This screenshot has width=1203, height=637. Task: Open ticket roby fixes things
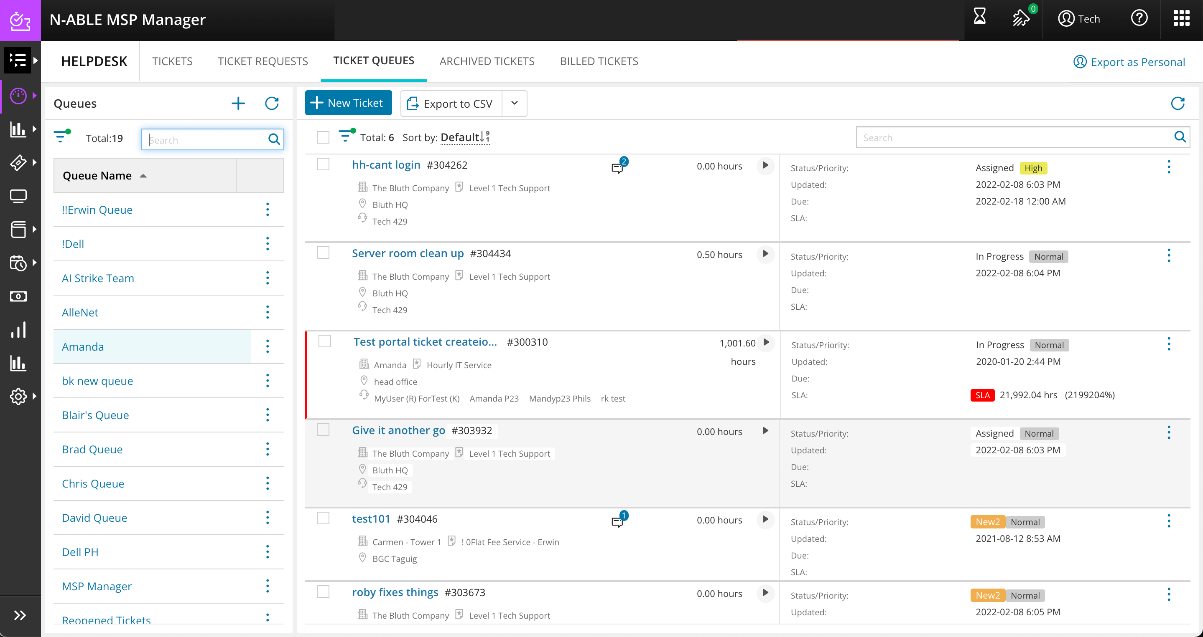click(x=395, y=592)
